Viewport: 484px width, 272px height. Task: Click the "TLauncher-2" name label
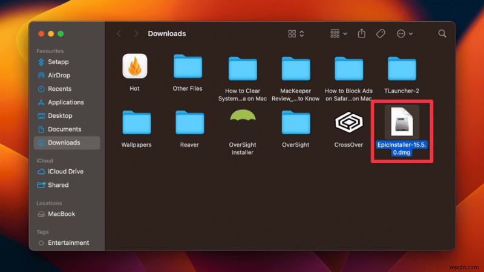(x=402, y=91)
